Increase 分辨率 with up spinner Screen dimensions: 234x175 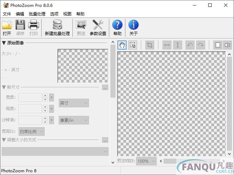point(45,118)
